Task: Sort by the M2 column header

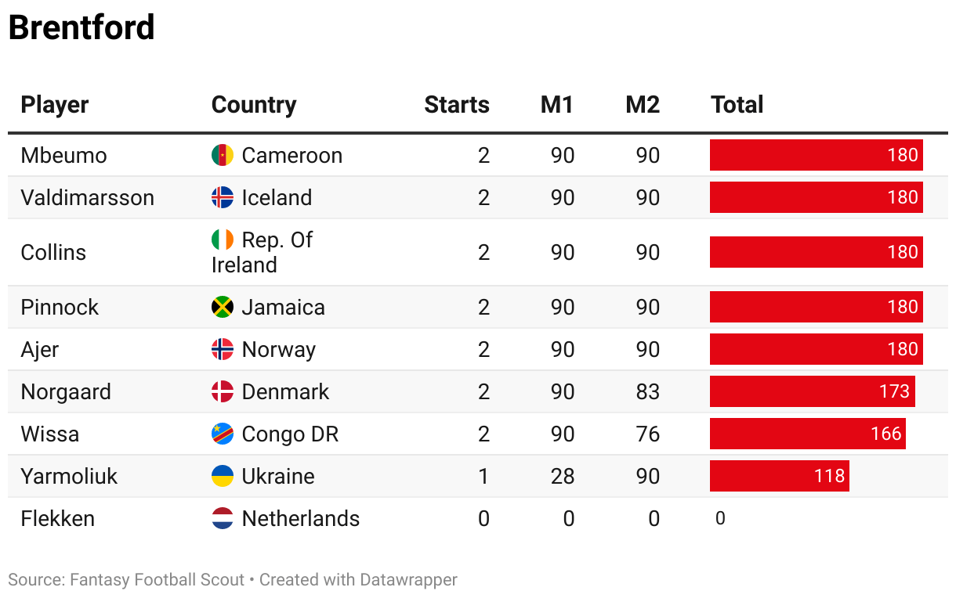Action: tap(643, 105)
